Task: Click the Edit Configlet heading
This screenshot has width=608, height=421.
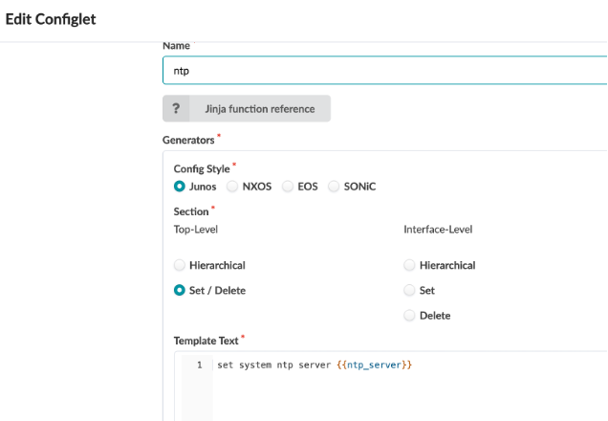Action: [x=51, y=19]
